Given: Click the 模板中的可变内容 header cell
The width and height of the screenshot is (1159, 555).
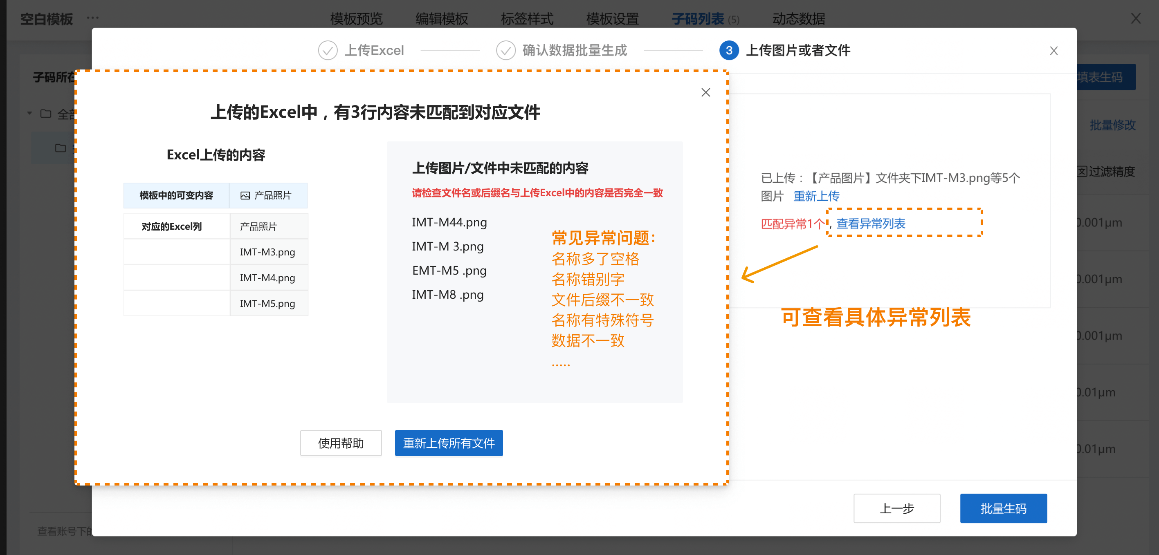Looking at the screenshot, I should coord(176,196).
